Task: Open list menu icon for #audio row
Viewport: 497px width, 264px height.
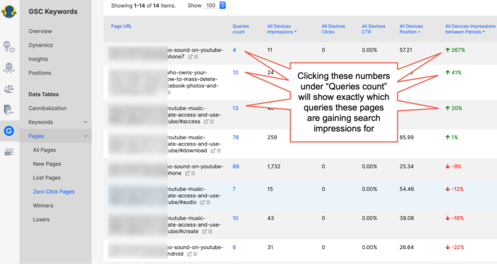Action: pyautogui.click(x=208, y=203)
